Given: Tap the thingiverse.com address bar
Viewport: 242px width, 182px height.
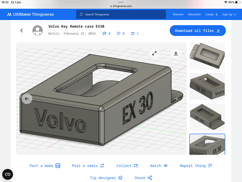Looking at the screenshot, I should (x=121, y=6).
